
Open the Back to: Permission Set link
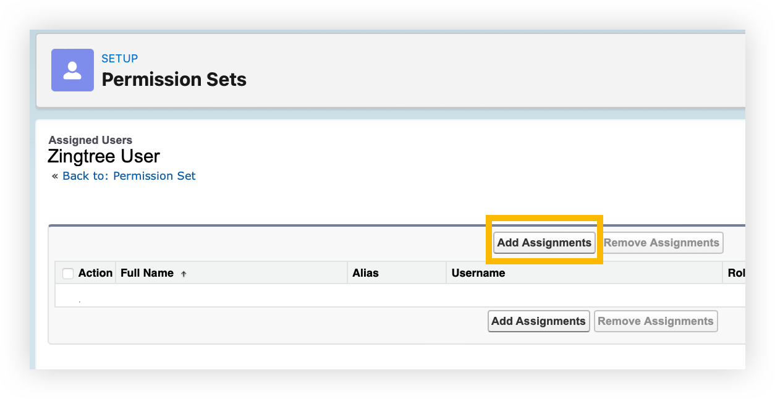click(129, 176)
